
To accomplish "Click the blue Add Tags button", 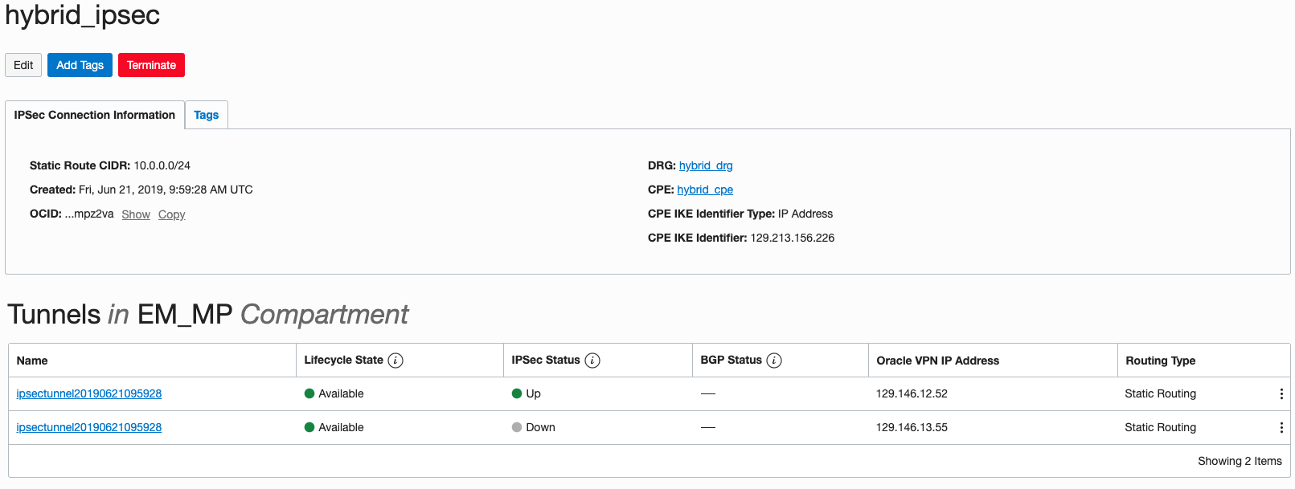I will point(80,65).
